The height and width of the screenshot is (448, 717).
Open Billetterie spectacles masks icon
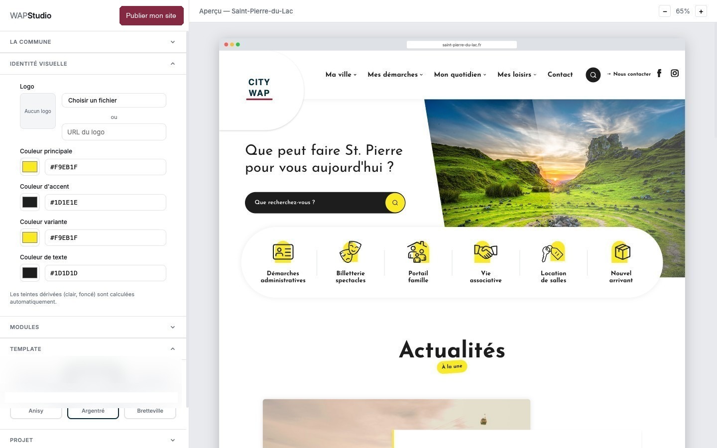[x=351, y=252]
